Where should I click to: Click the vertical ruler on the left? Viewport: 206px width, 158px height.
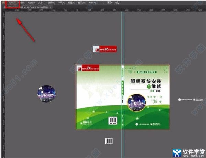pos(3,84)
